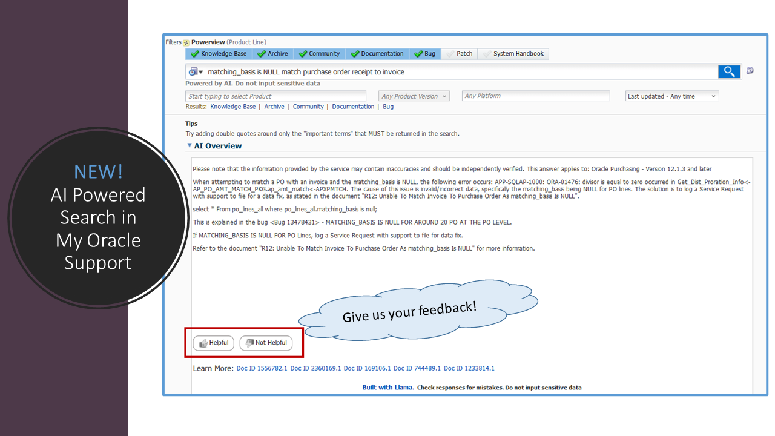Click the feedback speech bubble icon beside search
The width and height of the screenshot is (775, 436).
pyautogui.click(x=750, y=70)
